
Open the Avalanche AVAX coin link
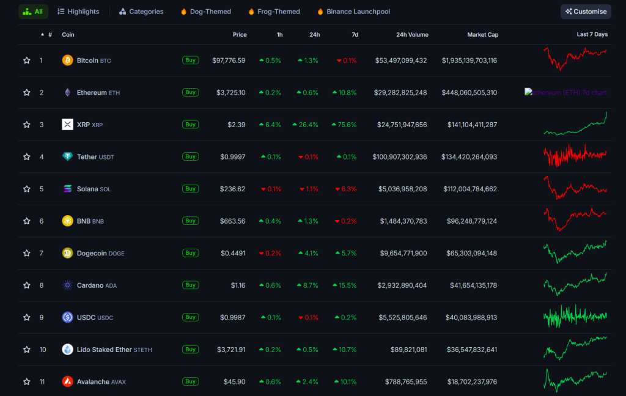[x=101, y=382]
